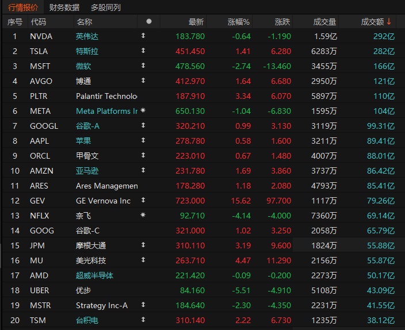Click the marker icon in MSTR row
The height and width of the screenshot is (330, 405).
[143, 305]
